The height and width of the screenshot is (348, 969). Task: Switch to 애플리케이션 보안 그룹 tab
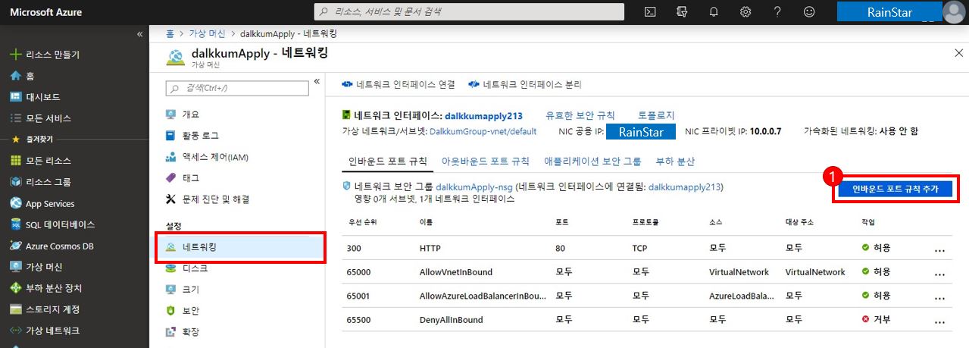592,161
